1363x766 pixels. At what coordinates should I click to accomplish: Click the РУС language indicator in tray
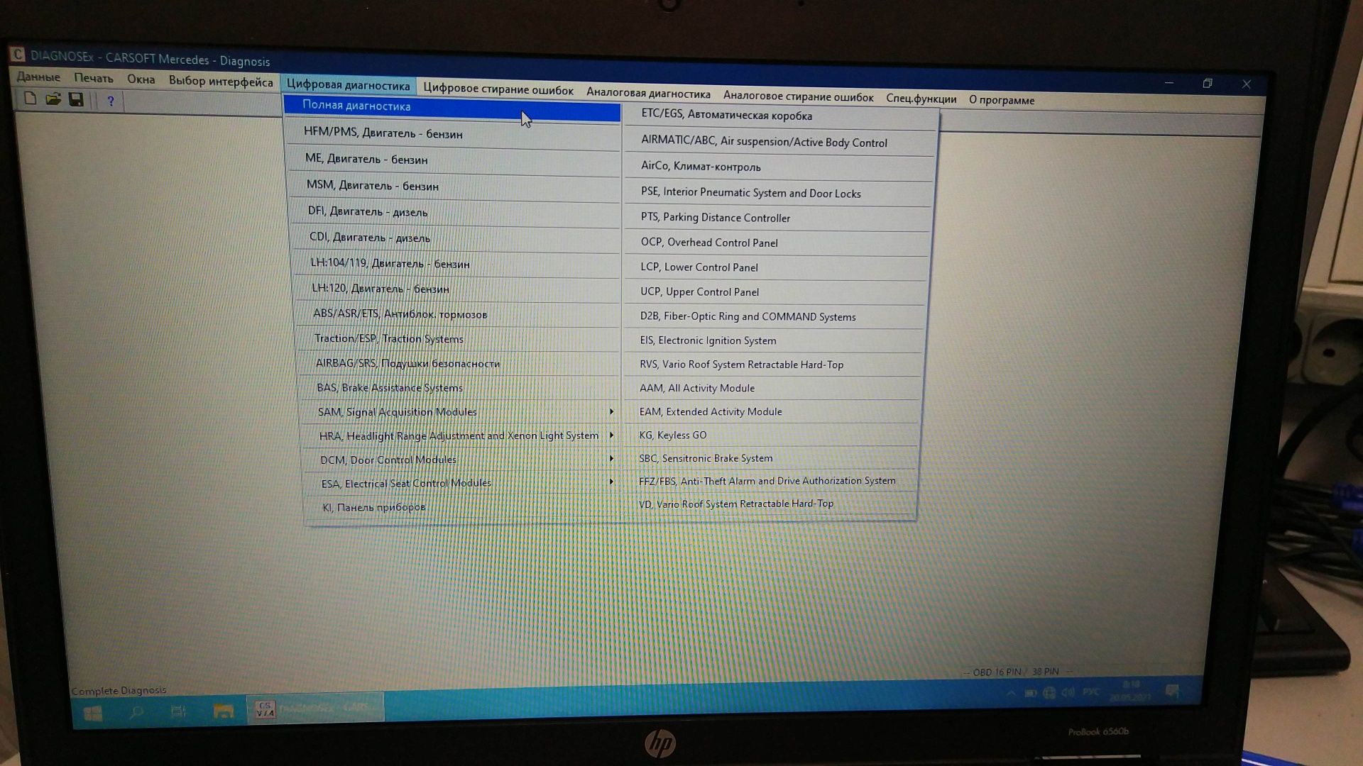click(1091, 692)
